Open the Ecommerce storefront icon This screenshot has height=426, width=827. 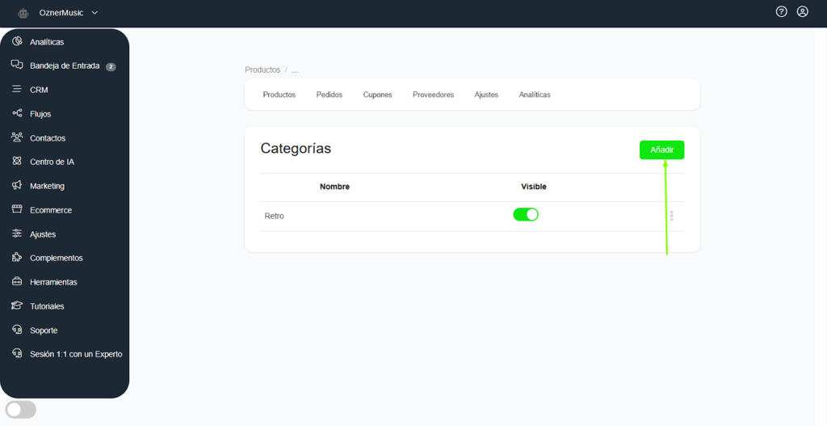tap(17, 209)
